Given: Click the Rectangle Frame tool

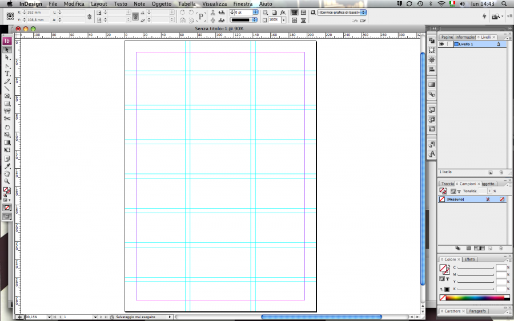Looking at the screenshot, I should pos(7,96).
